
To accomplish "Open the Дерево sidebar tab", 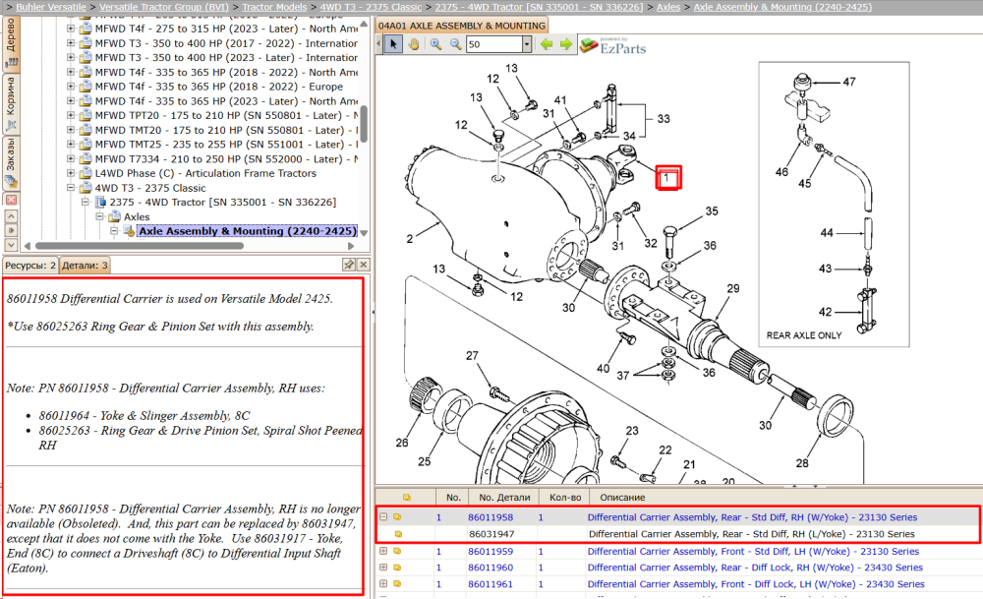I will [x=11, y=43].
